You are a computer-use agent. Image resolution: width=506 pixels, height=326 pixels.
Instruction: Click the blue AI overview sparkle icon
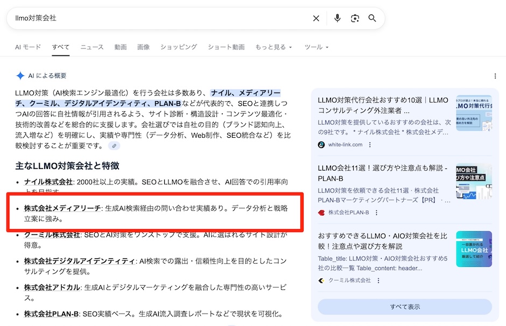pos(20,75)
